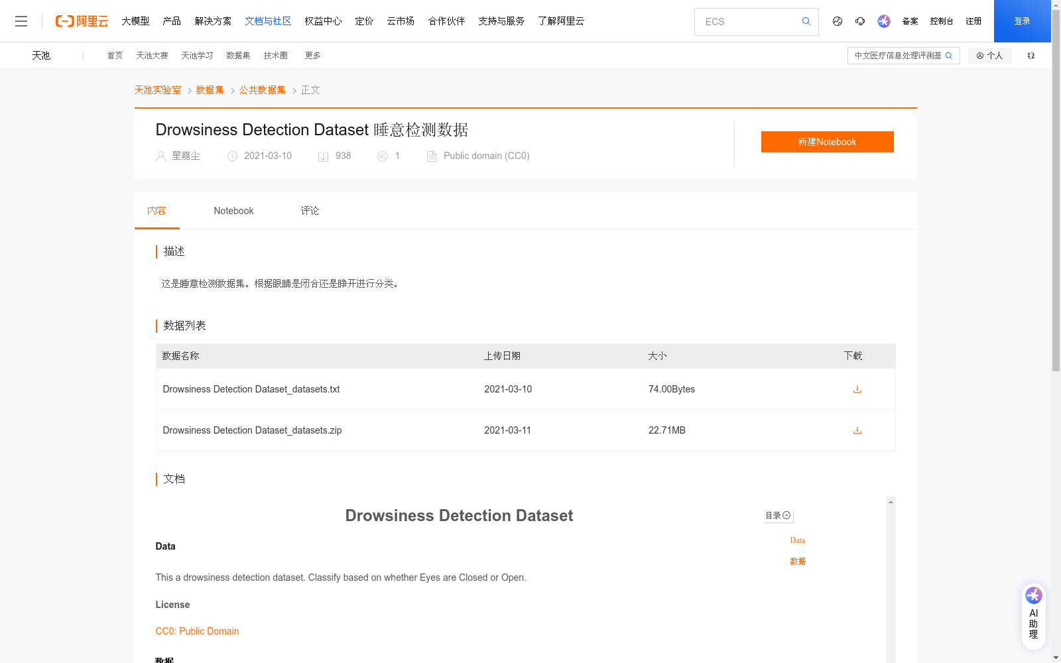Go to 天池实验室 breadcrumb
The image size is (1061, 663).
click(x=158, y=90)
